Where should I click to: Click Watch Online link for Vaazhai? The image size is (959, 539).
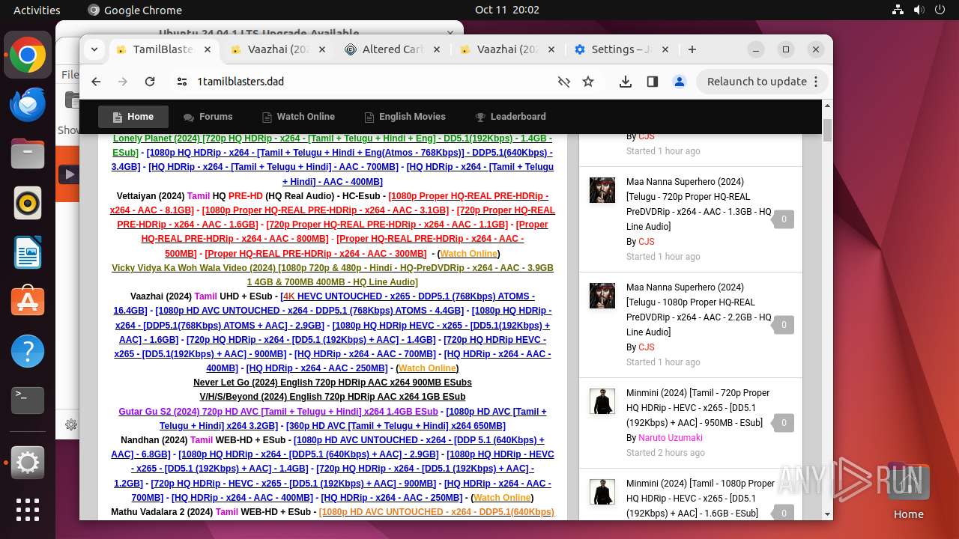point(427,368)
